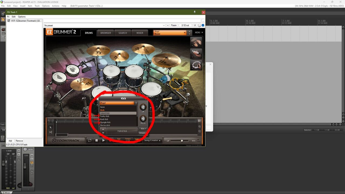
Task: Open the Song Creator expander
Action: point(152,140)
